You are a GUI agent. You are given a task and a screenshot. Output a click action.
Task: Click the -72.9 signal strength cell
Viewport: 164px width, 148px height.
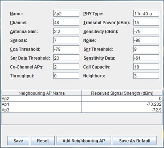click(x=122, y=110)
